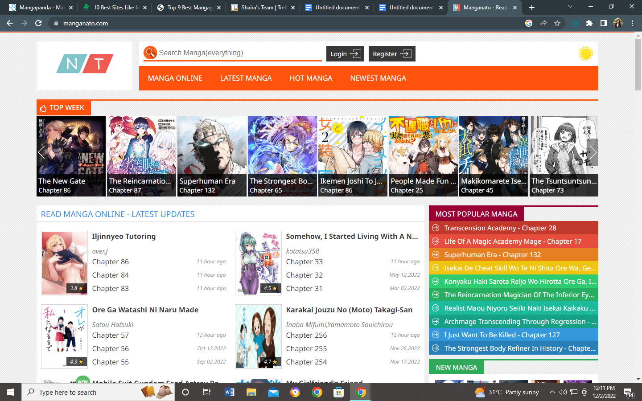The image size is (642, 401).
Task: Open File Explorer from the taskbar
Action: (x=251, y=392)
